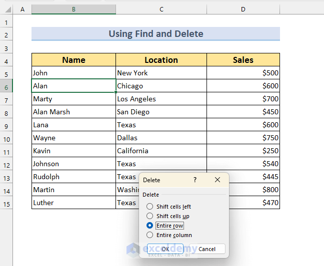Select the column B header
324x266 pixels.
pos(73,9)
